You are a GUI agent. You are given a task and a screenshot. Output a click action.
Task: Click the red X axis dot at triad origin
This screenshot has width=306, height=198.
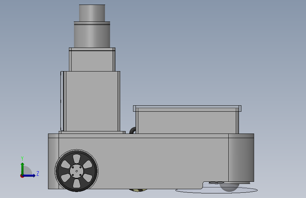22,176
